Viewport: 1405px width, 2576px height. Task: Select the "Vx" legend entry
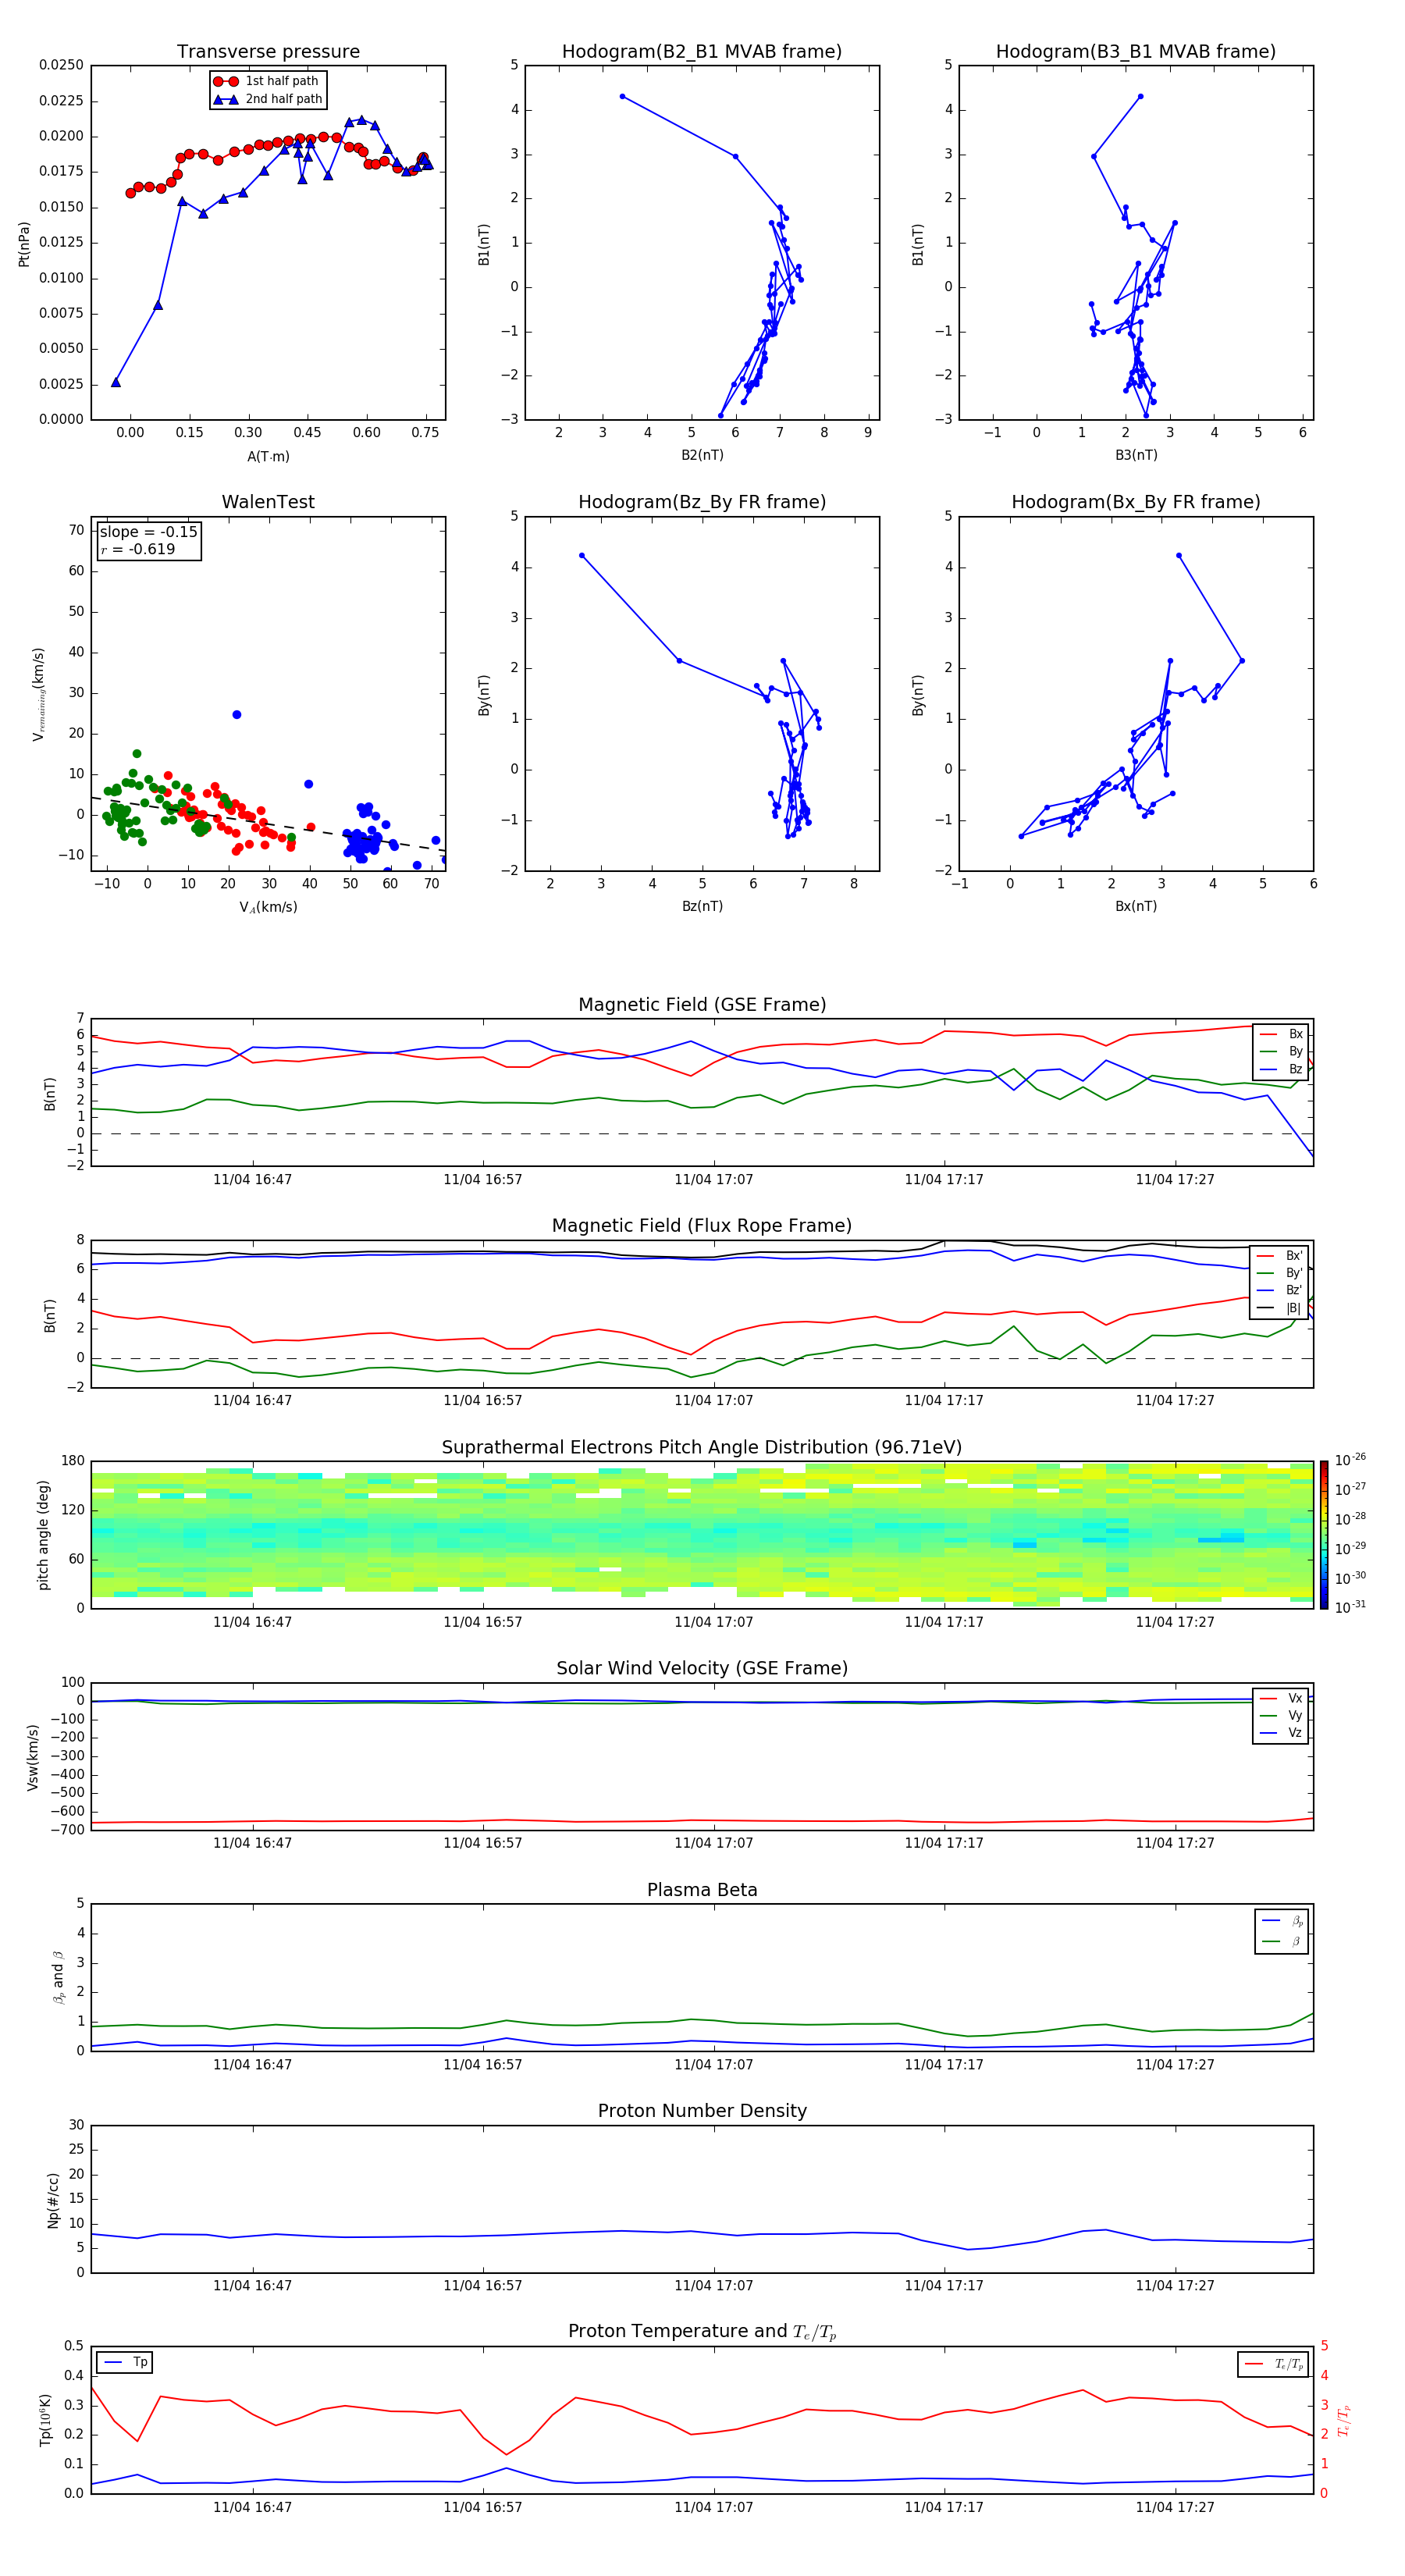pos(1281,1699)
